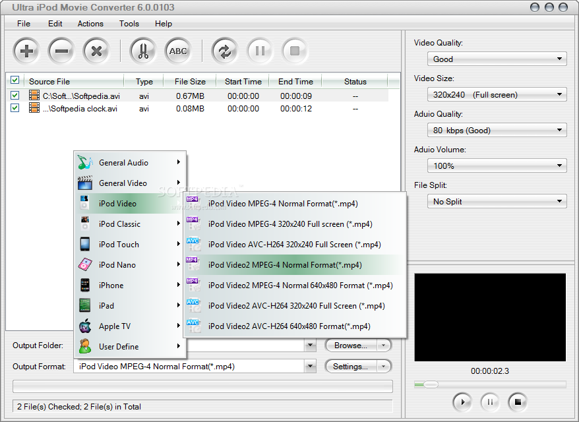Click the black video preview area

click(490, 317)
